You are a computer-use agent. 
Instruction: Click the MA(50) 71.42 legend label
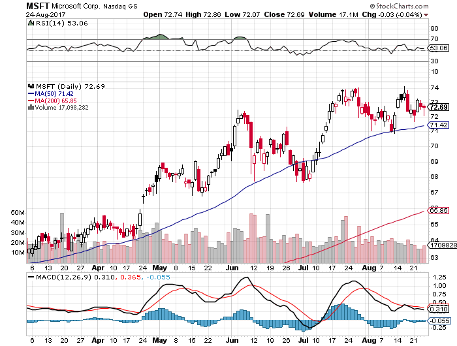54,94
